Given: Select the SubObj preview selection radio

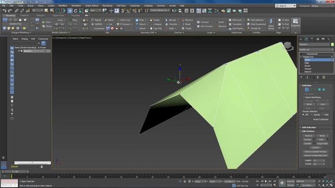Looking at the screenshot, I should click(312, 115).
